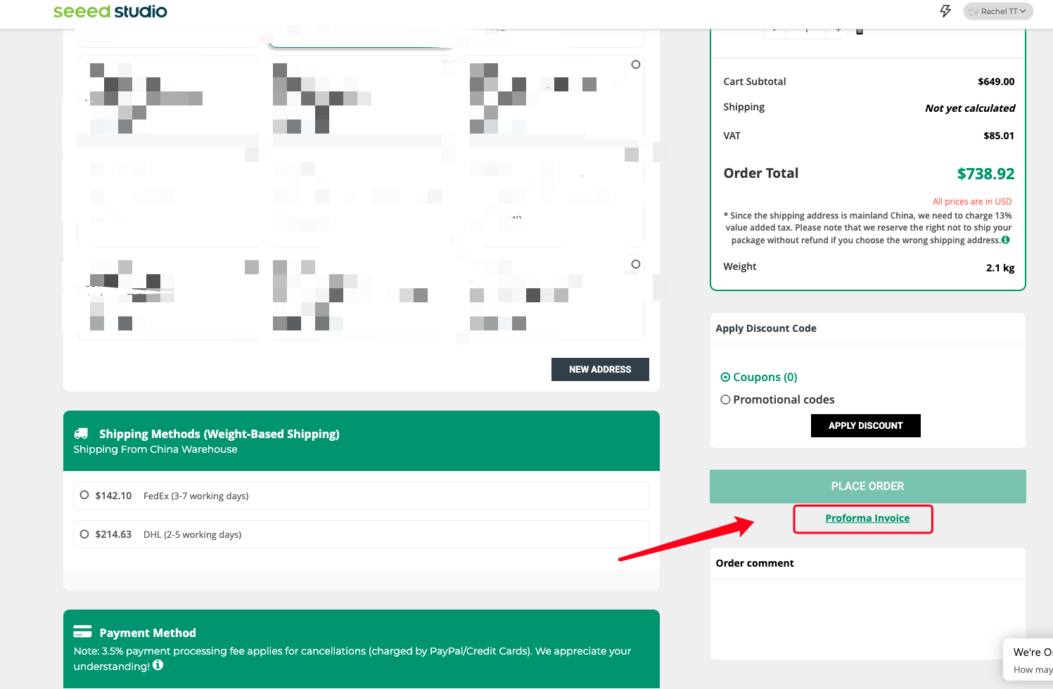Viewport: 1053px width, 689px height.
Task: Open the live chat widget
Action: click(x=1031, y=660)
